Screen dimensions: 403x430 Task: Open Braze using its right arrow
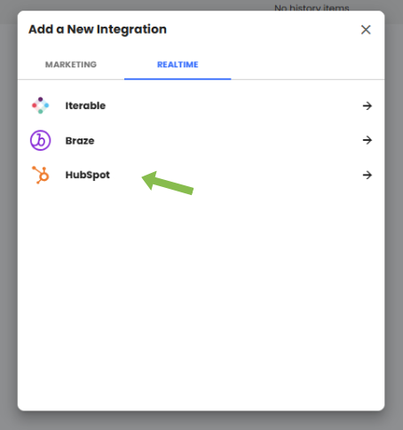click(x=367, y=140)
